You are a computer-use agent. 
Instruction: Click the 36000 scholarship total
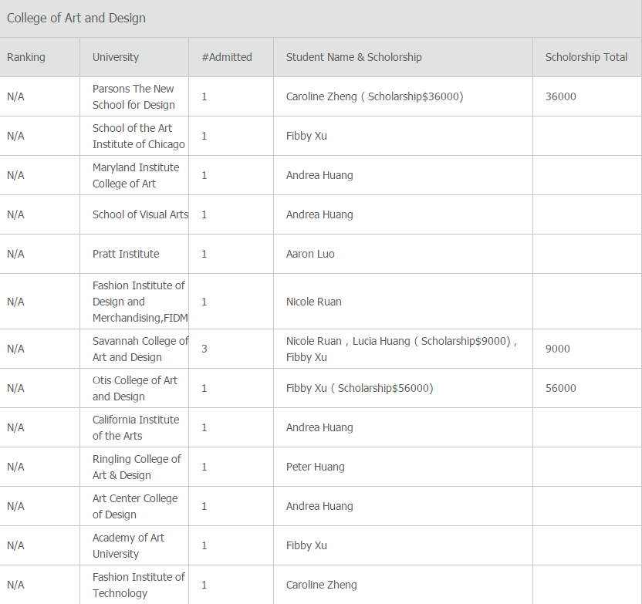click(x=560, y=96)
